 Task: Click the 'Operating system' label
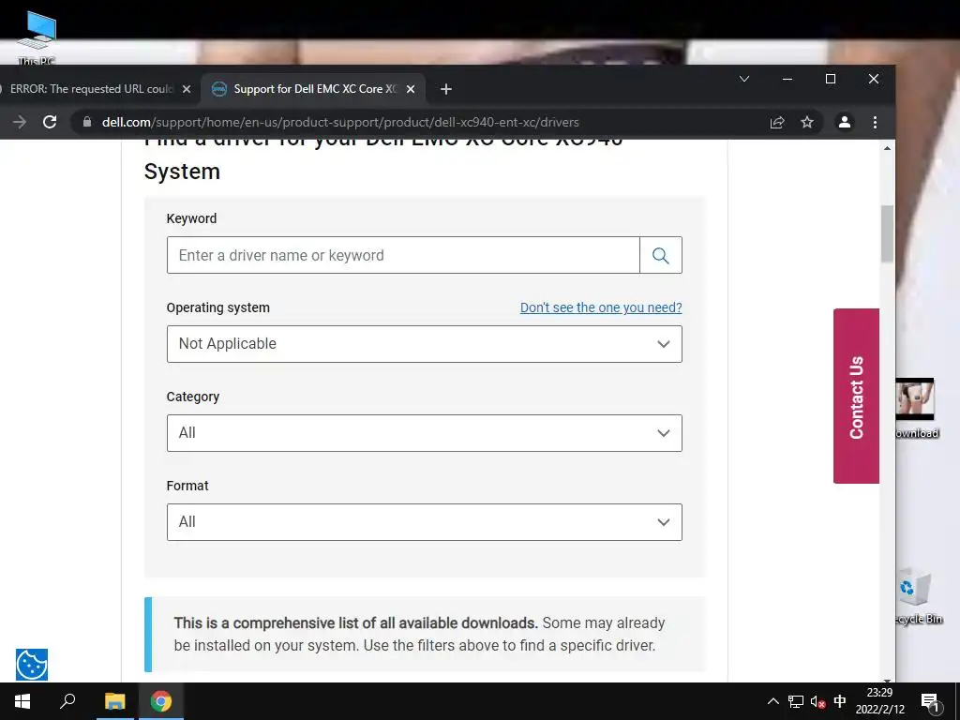point(217,307)
